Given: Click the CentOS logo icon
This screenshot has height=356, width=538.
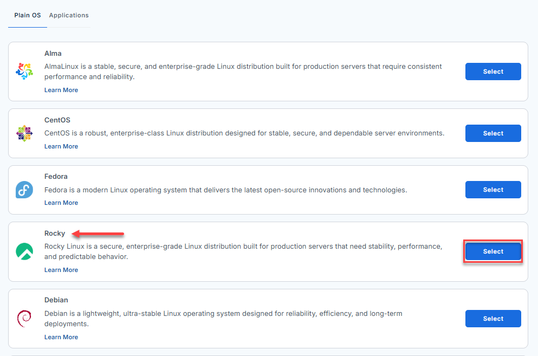Looking at the screenshot, I should click(x=24, y=133).
